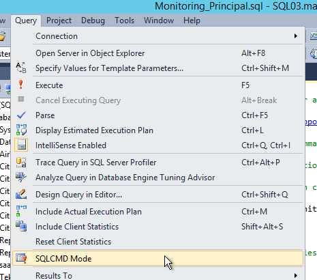Click the Trace Query in Profiler icon
Screen dimensions: 317x280
point(21,163)
